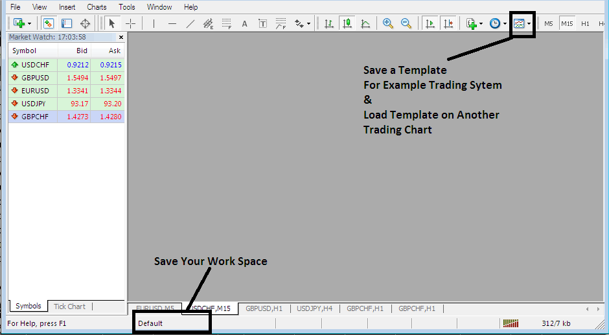The height and width of the screenshot is (335, 609).
Task: Select the Horizontal Line drawing tool
Action: point(172,23)
